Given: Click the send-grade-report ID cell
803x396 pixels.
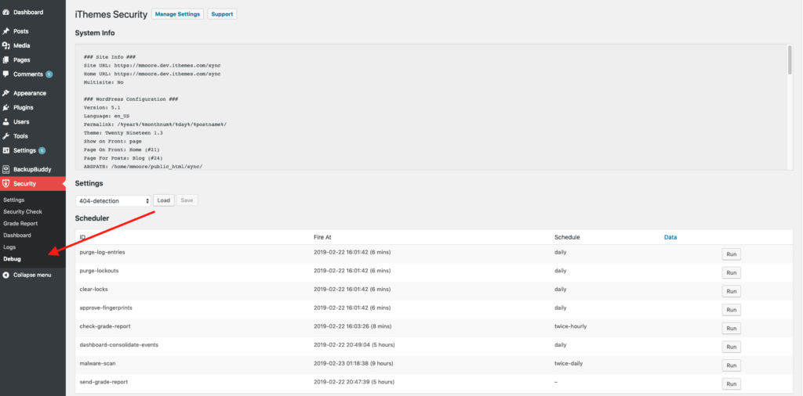Looking at the screenshot, I should click(104, 382).
